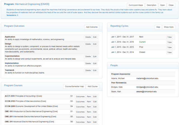179x125 pixels.
Task: Click Add Outcome button
Action: pyautogui.click(x=91, y=27)
